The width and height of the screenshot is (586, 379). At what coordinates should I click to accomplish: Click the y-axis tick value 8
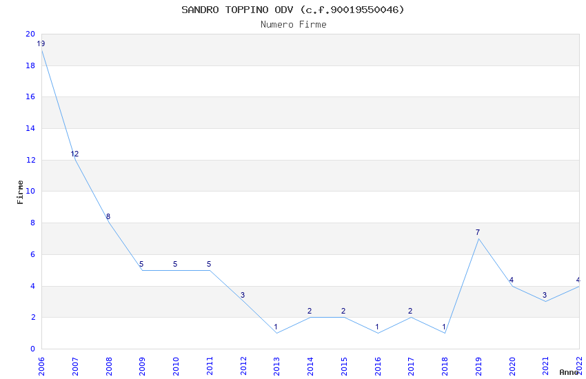(x=33, y=223)
